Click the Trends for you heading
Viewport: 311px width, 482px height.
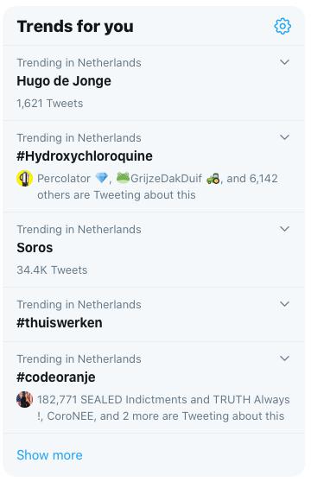pyautogui.click(x=75, y=26)
